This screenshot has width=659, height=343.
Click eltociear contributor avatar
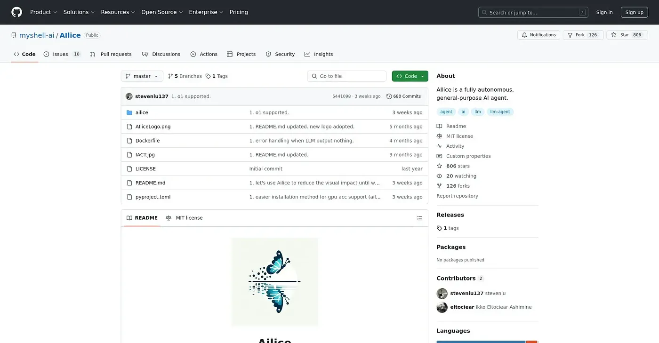(x=442, y=307)
